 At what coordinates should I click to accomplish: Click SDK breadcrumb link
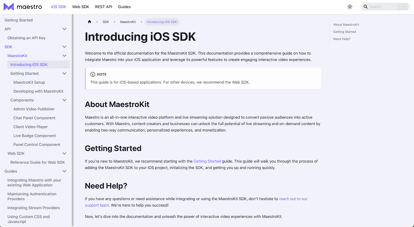pyautogui.click(x=106, y=22)
